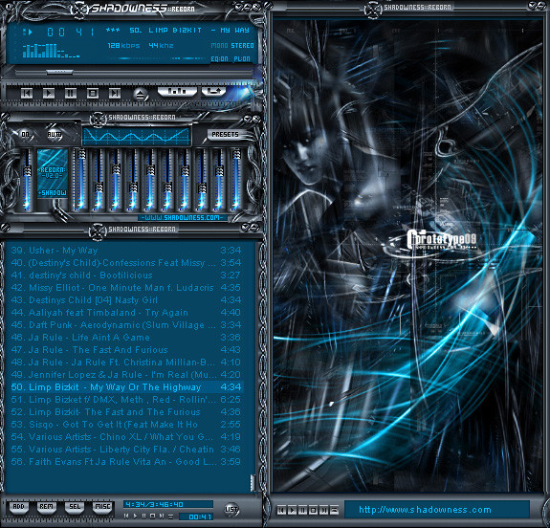
Task: Open the playlist ADD menu
Action: point(18,507)
